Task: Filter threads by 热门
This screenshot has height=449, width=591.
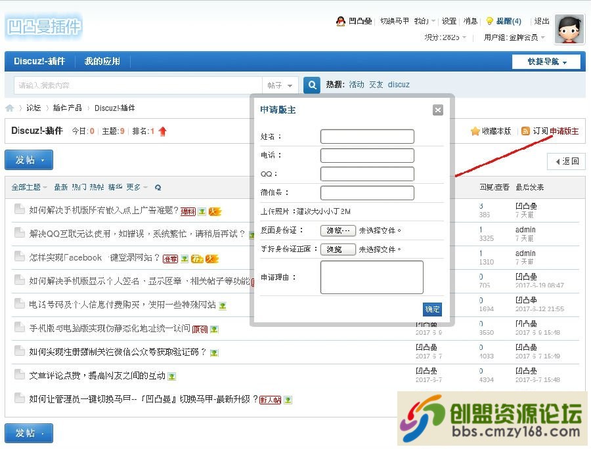Action: (x=79, y=187)
